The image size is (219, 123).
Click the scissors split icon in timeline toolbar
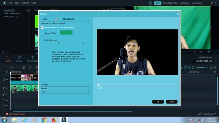click(x=30, y=68)
